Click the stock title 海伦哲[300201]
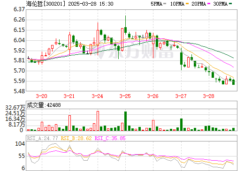 [46, 4]
